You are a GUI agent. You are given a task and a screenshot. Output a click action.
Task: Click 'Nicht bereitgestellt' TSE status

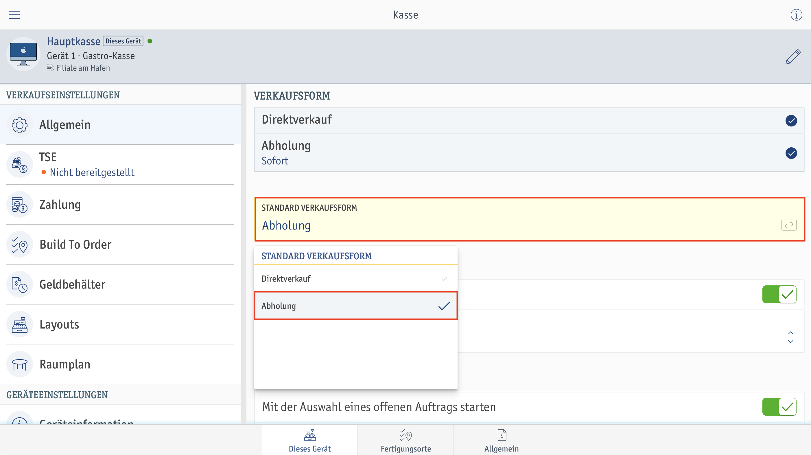92,172
